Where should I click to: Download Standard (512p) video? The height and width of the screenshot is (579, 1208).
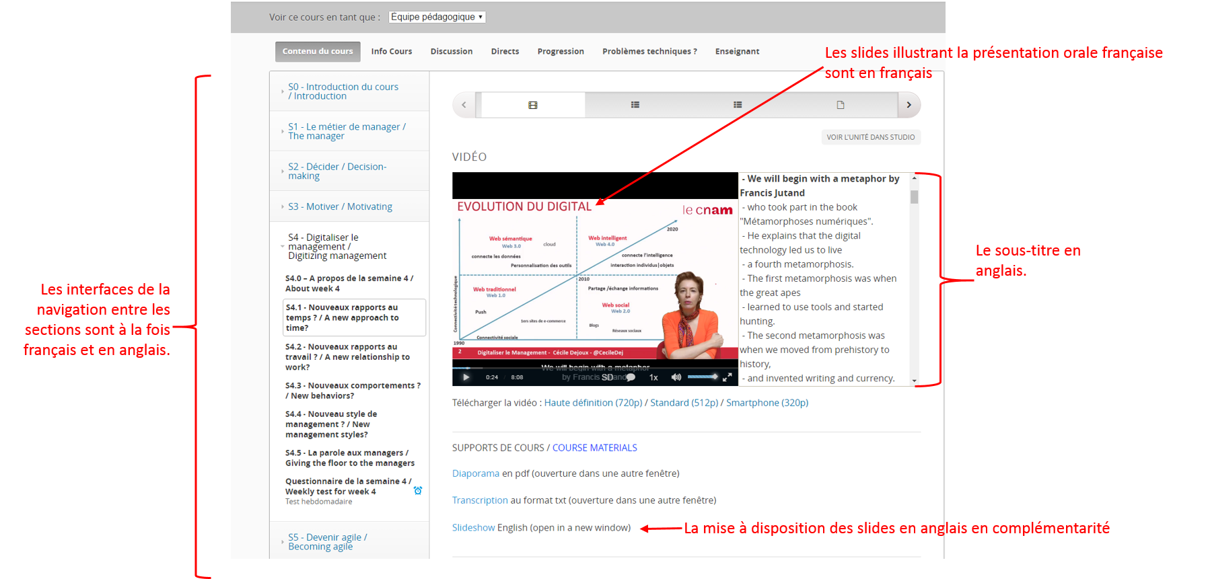click(x=684, y=403)
